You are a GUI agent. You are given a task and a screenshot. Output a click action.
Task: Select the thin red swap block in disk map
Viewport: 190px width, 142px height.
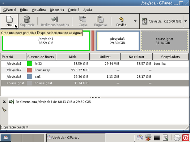click(x=93, y=41)
